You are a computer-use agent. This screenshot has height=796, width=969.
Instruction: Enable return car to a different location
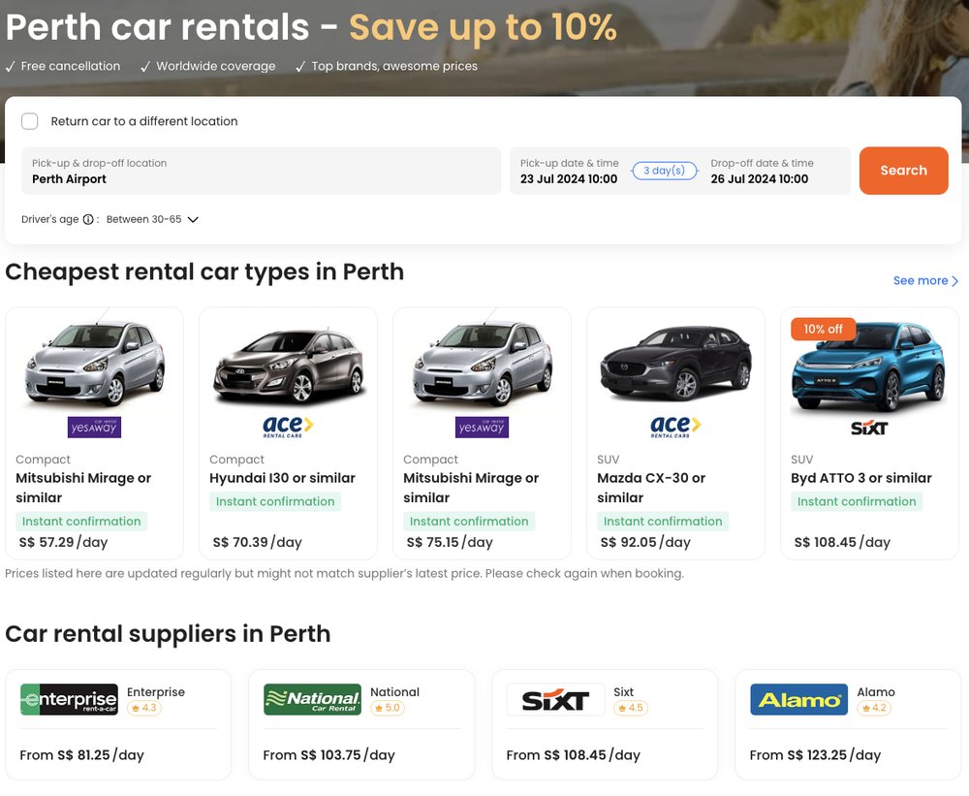(x=30, y=121)
